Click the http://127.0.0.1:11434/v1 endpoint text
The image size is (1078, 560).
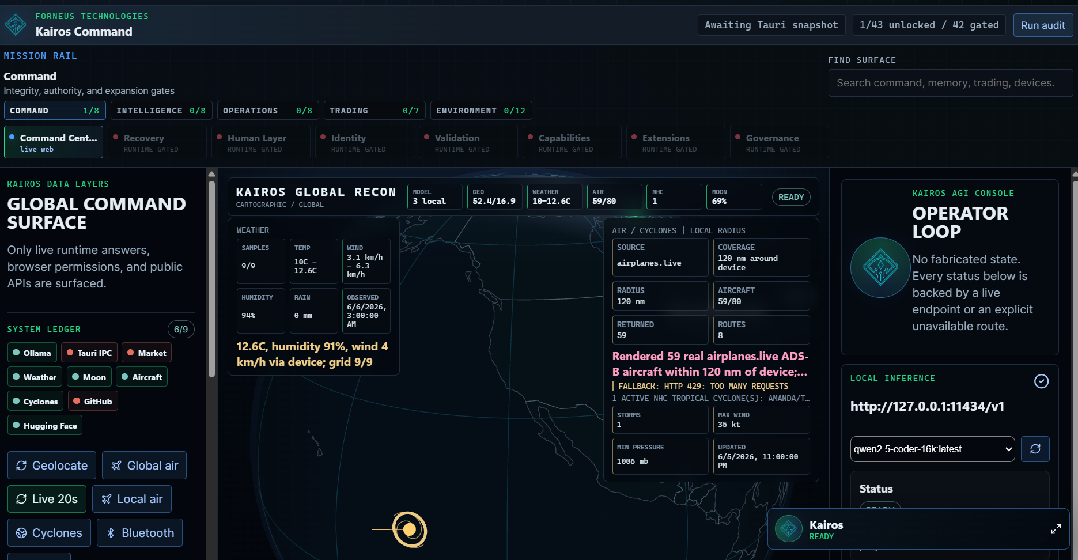927,407
